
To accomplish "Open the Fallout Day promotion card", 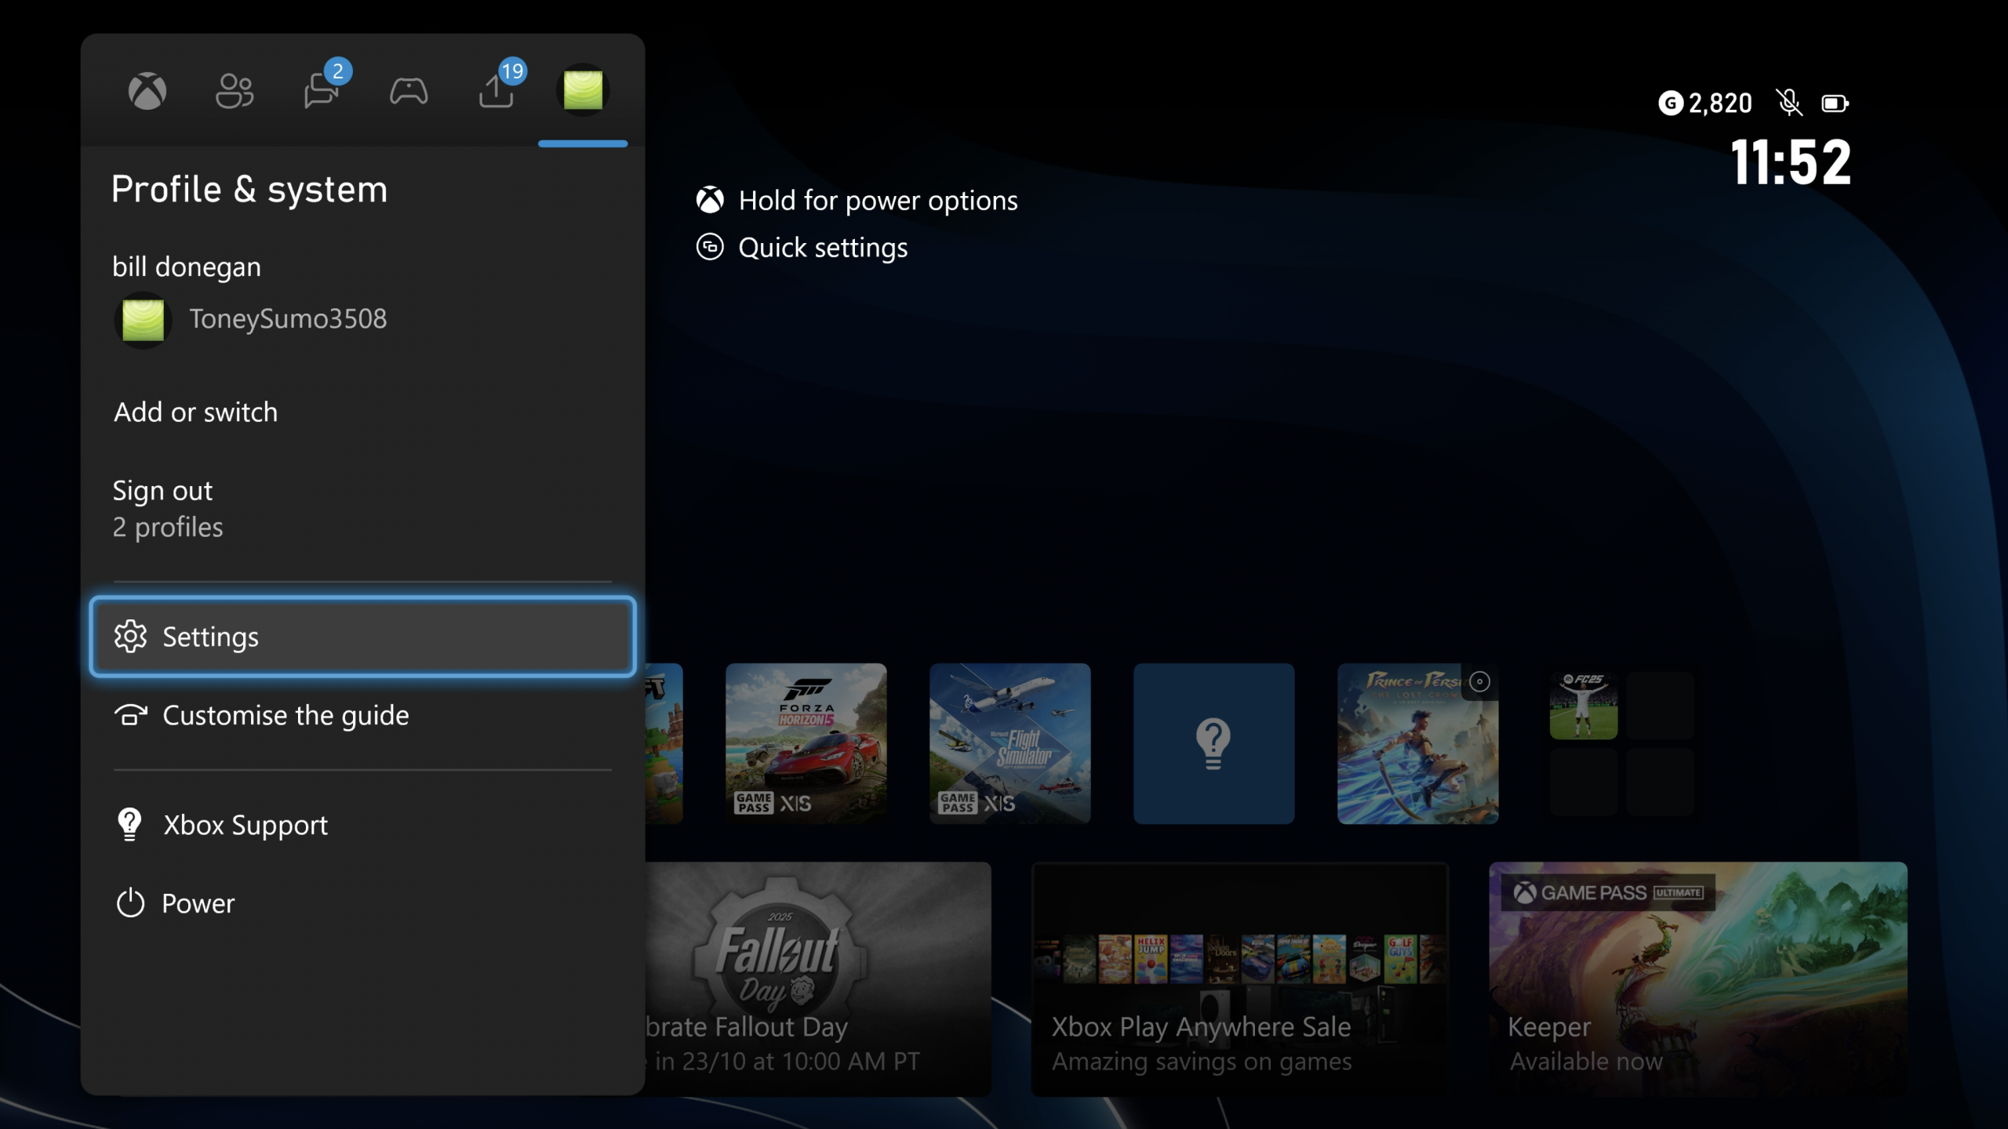I will click(x=818, y=978).
